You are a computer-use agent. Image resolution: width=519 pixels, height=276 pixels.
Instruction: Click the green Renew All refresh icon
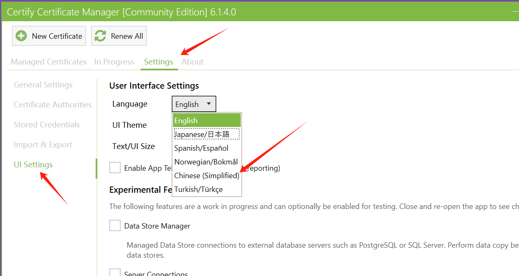[x=100, y=36]
